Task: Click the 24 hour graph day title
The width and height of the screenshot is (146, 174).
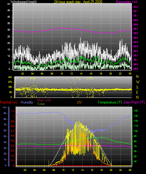Action: click(78, 2)
